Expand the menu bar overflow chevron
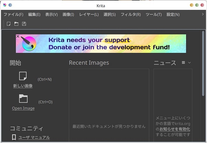Viewport: 207px width, 143px height. [203, 14]
